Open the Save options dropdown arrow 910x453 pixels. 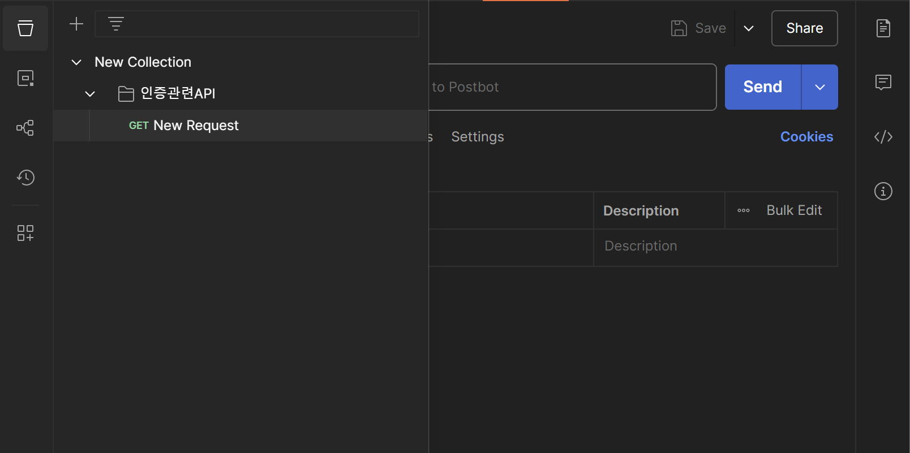coord(749,28)
